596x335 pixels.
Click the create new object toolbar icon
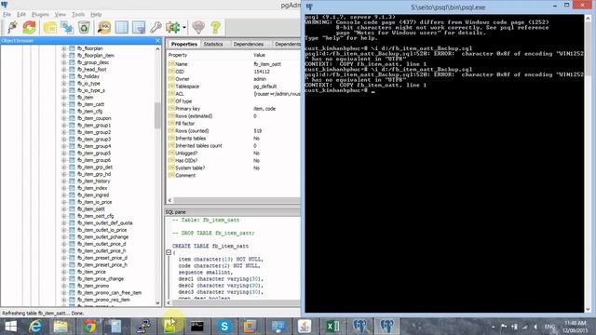[x=67, y=27]
